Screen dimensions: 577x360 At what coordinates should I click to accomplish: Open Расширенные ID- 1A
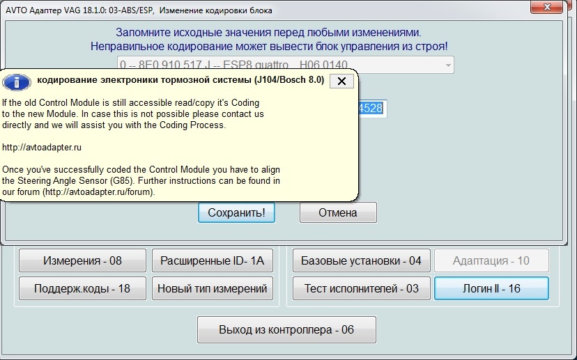(212, 261)
